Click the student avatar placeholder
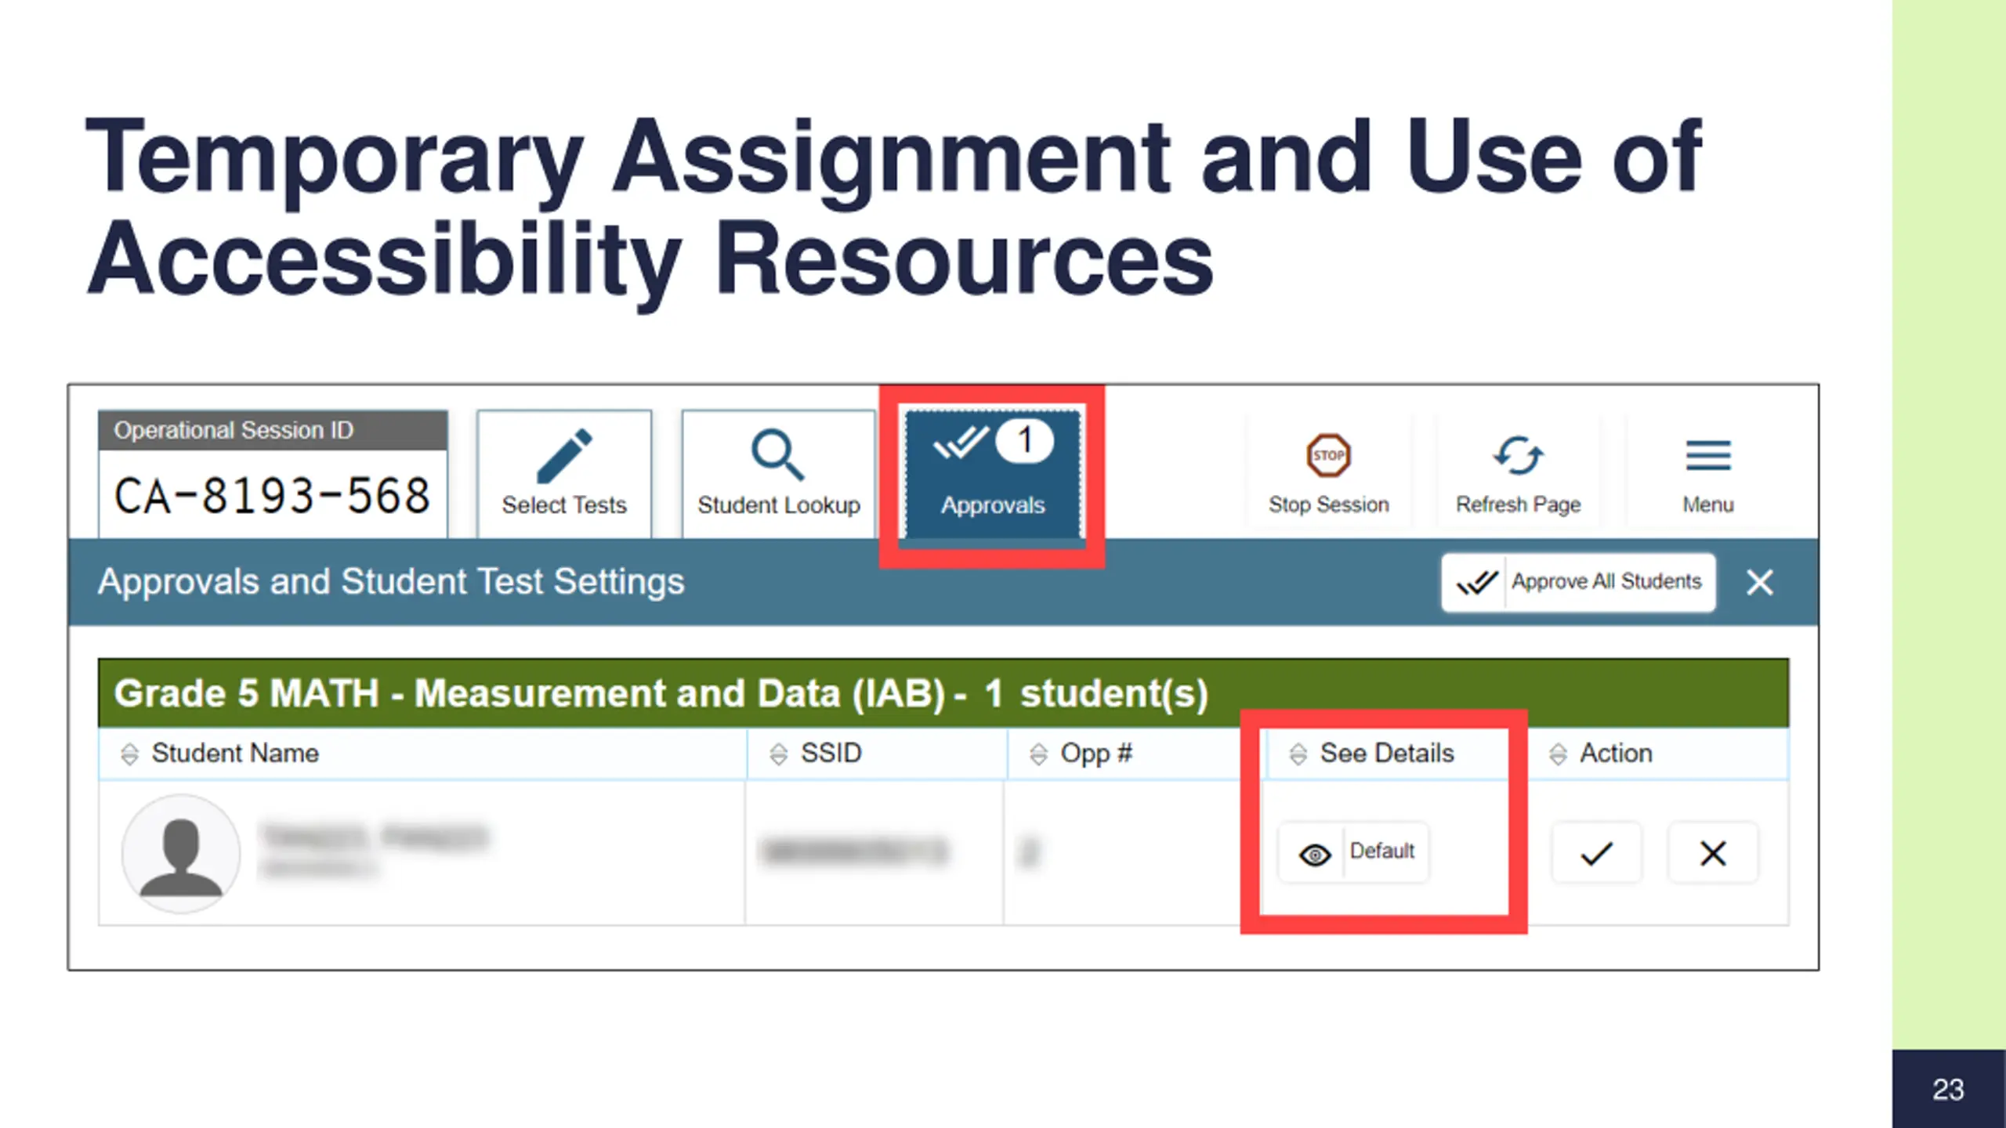 click(x=181, y=853)
